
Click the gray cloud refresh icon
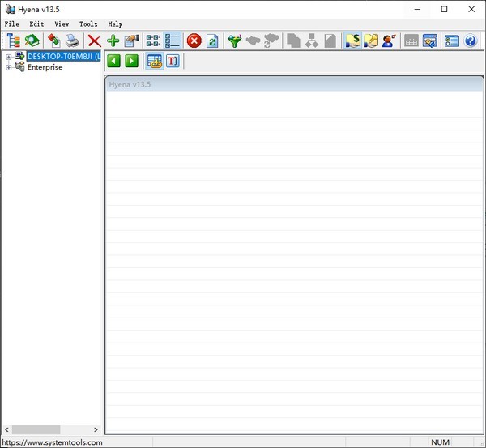point(271,41)
